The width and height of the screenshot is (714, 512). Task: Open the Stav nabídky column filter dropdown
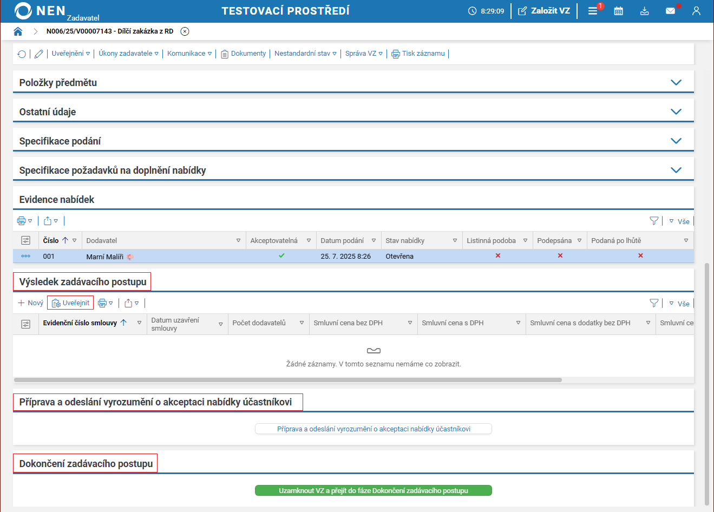click(455, 240)
